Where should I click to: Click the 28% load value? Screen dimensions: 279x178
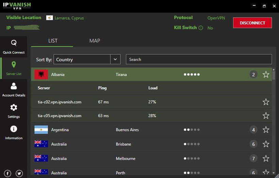152,115
